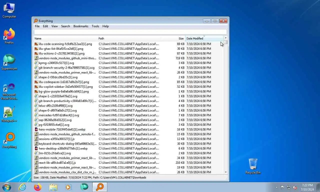Screen dimensions: 320x192
Task: Open Windows Media Player from the taskbar
Action: pos(68,187)
